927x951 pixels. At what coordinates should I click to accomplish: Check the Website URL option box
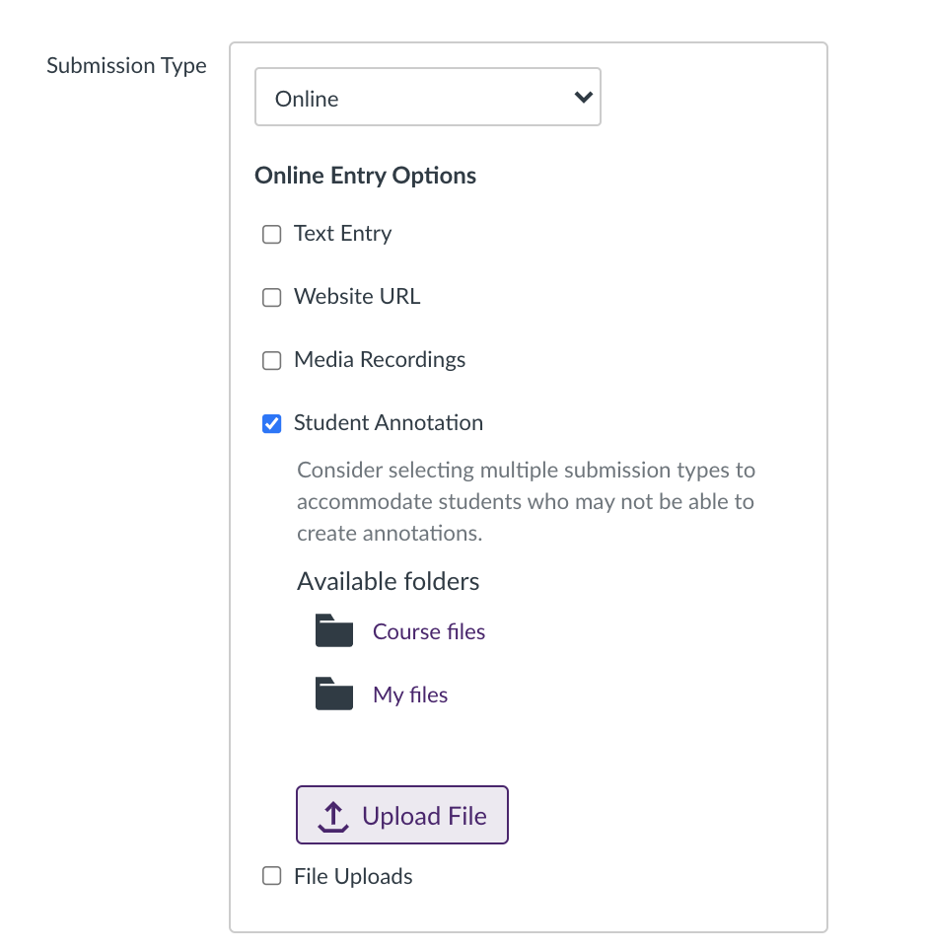pyautogui.click(x=271, y=298)
